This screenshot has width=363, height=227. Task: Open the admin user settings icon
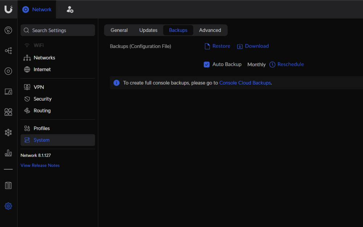point(70,9)
